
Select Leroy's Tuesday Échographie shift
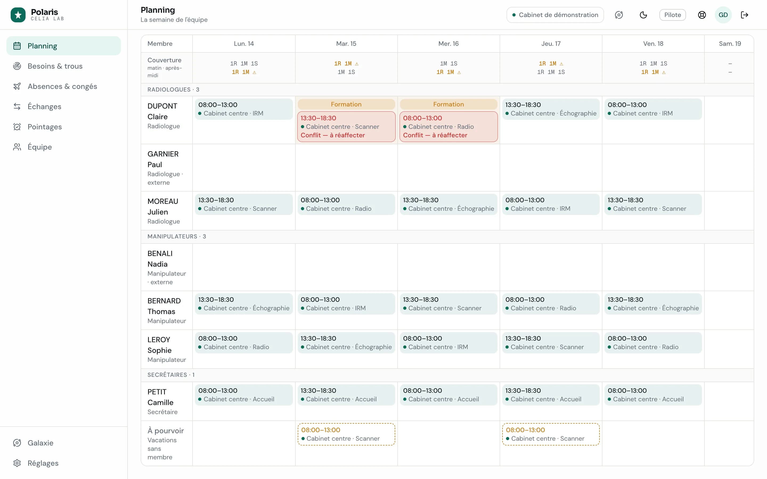tap(346, 343)
